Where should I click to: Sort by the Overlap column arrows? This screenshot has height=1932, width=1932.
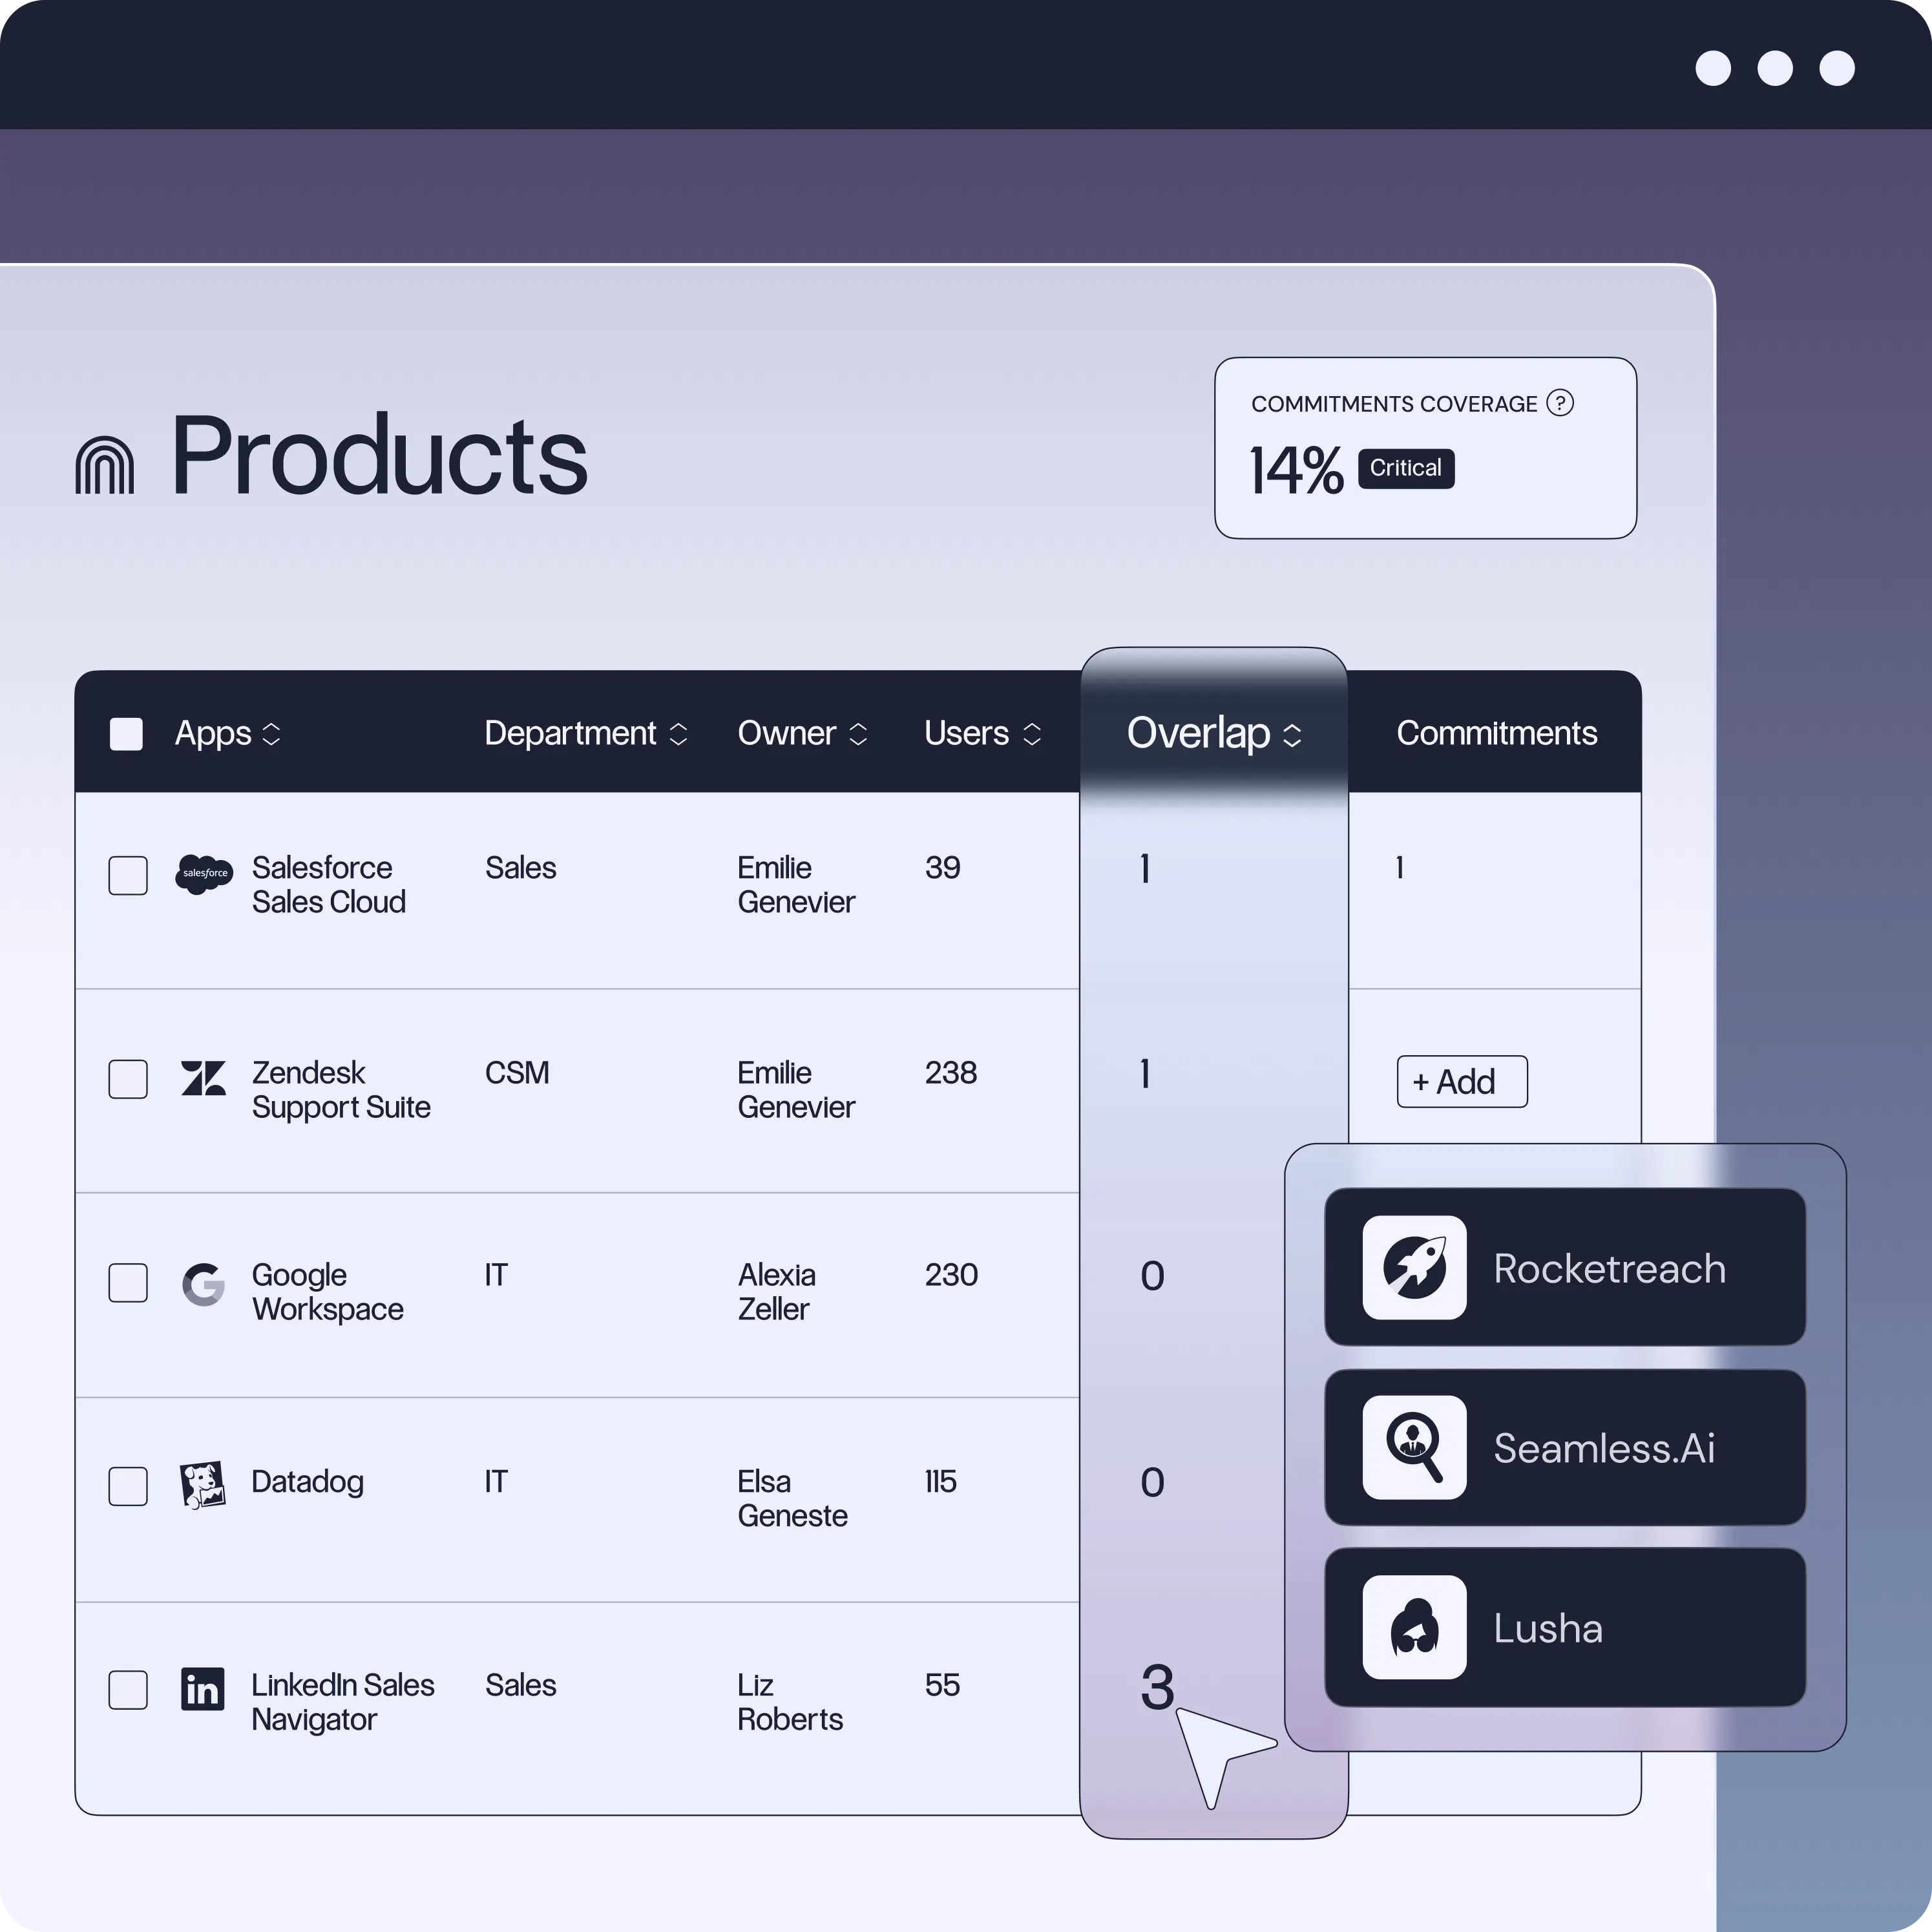[1292, 735]
